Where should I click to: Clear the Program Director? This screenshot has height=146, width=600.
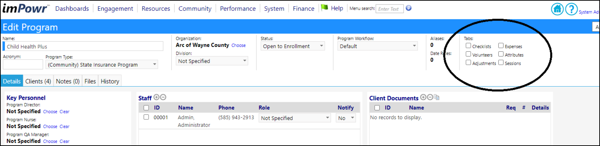[x=65, y=112]
